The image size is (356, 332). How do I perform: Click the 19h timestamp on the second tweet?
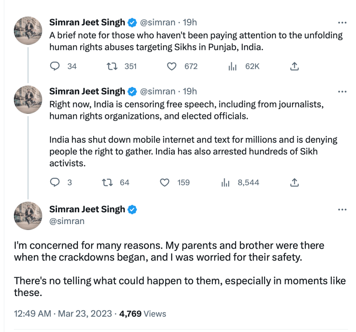coord(189,91)
